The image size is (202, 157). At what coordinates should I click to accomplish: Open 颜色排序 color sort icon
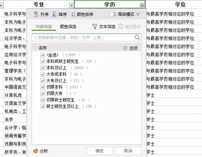coord(73,14)
